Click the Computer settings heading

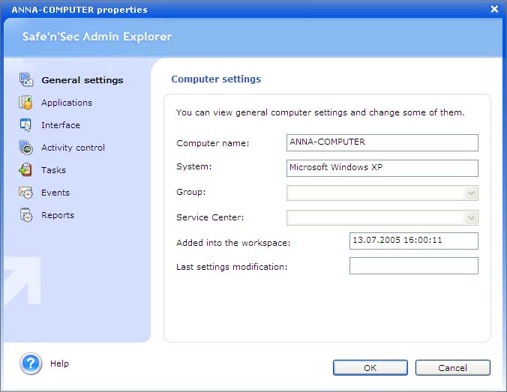(x=216, y=79)
